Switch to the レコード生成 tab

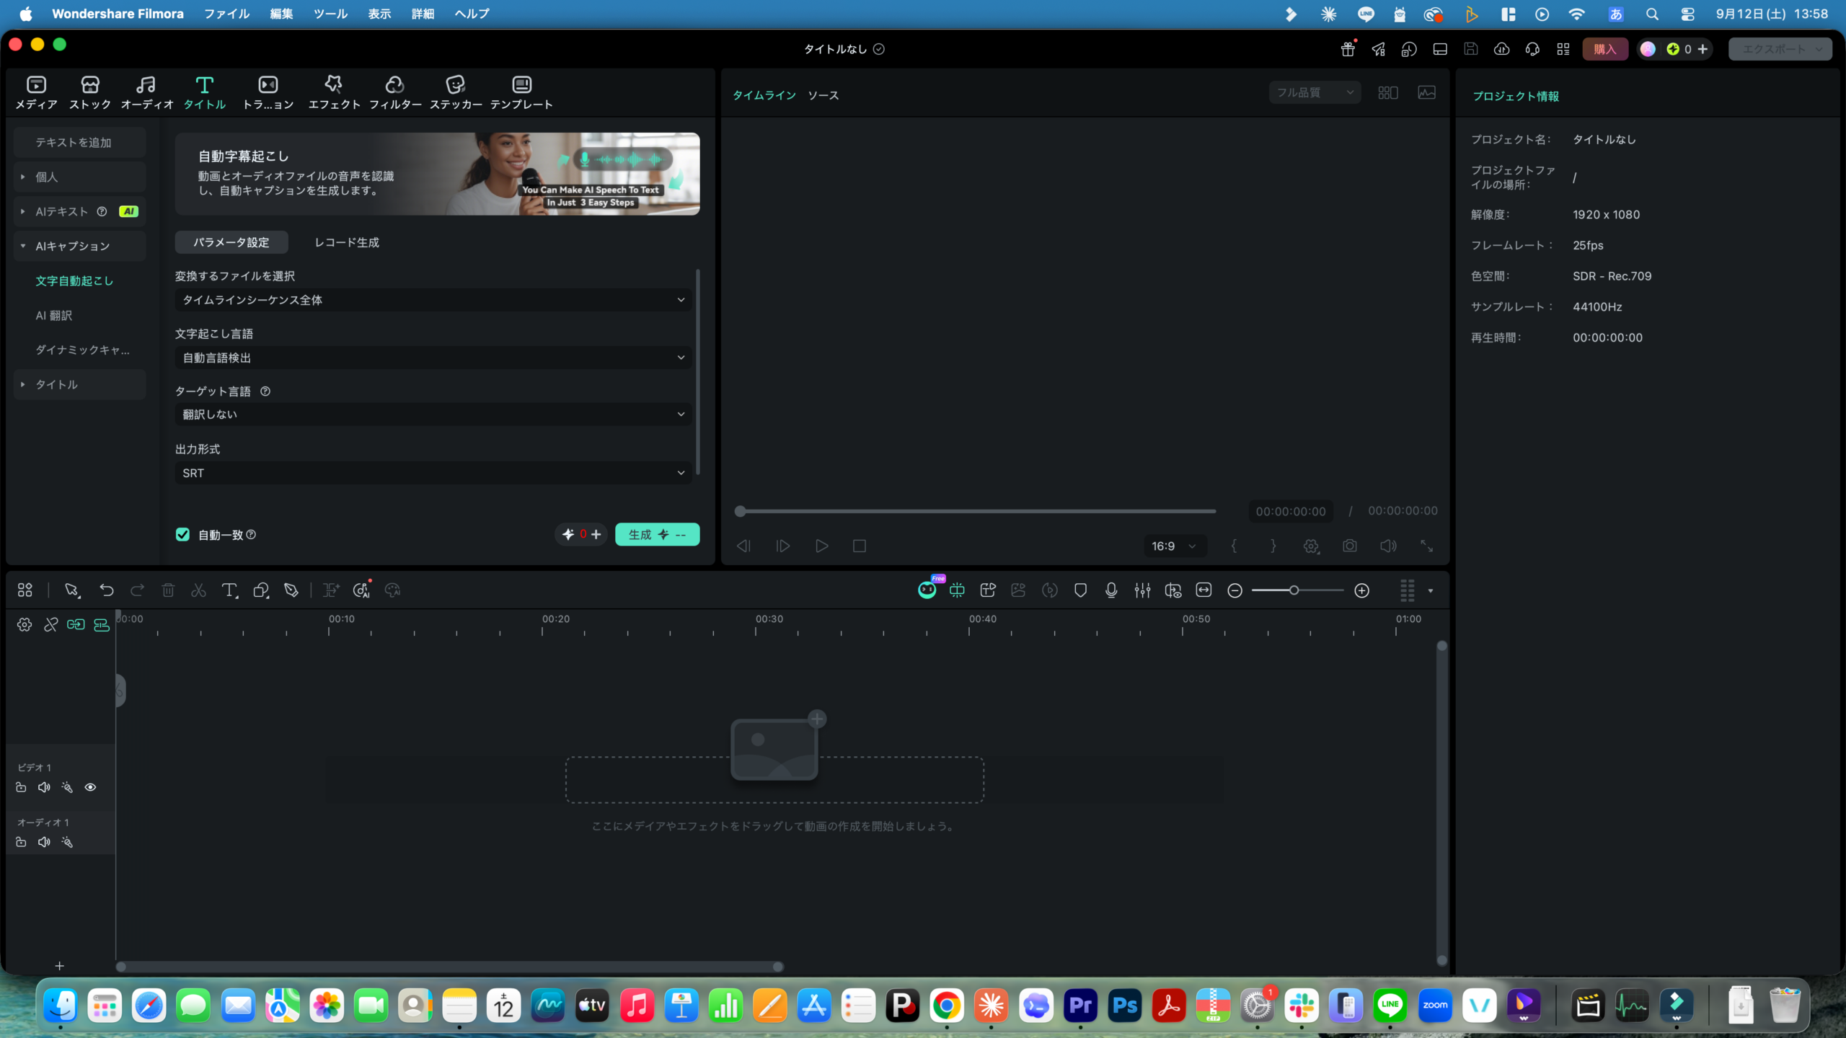tap(347, 242)
